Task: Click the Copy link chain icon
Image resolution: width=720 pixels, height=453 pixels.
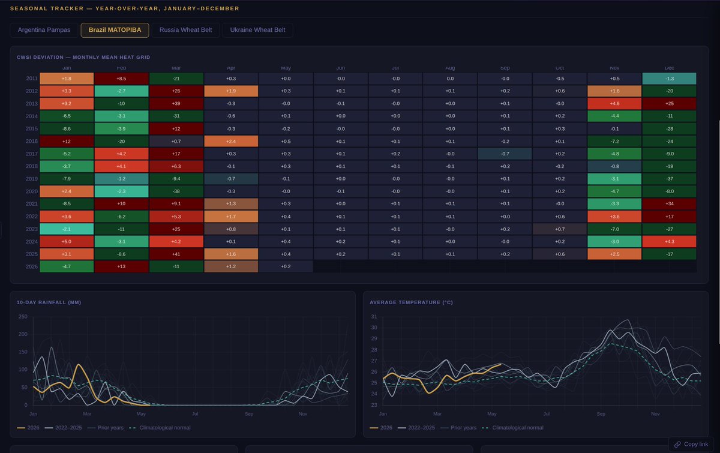Action: point(677,444)
